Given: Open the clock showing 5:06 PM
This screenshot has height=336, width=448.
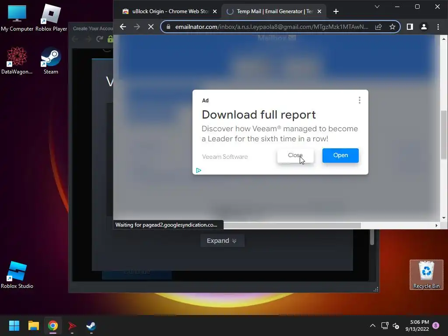Looking at the screenshot, I should pos(417,325).
